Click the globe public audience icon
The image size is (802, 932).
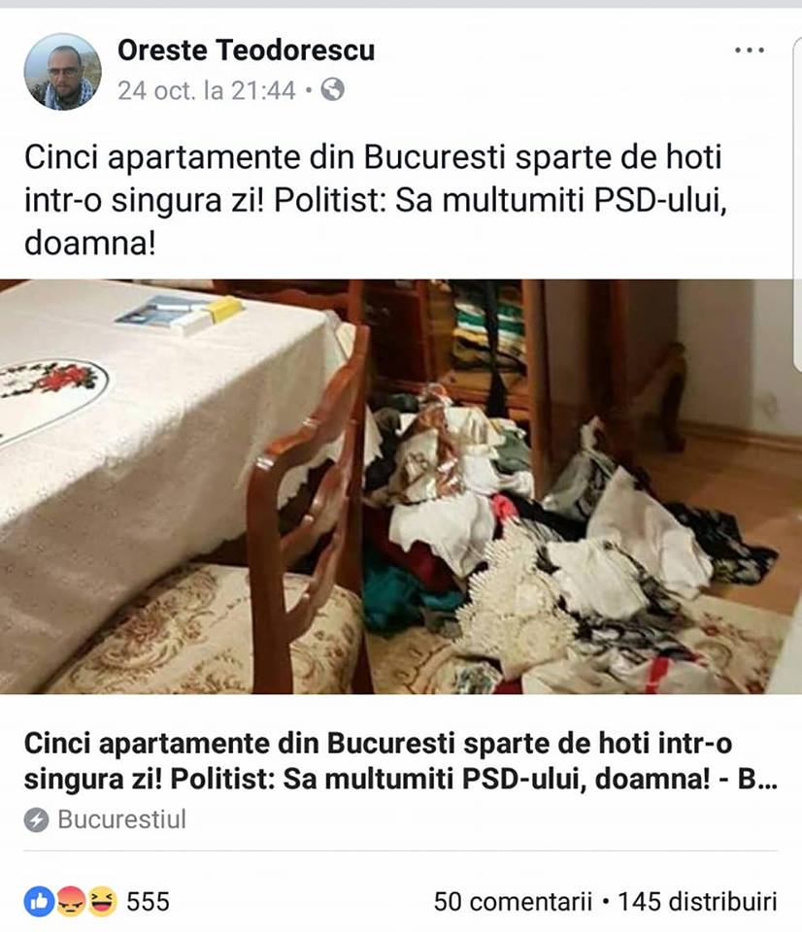click(332, 90)
